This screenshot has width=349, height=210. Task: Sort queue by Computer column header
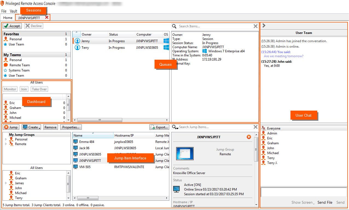coord(149,34)
